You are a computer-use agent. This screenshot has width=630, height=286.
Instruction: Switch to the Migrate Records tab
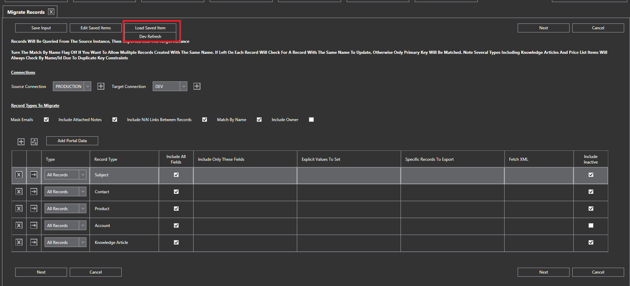pos(26,12)
